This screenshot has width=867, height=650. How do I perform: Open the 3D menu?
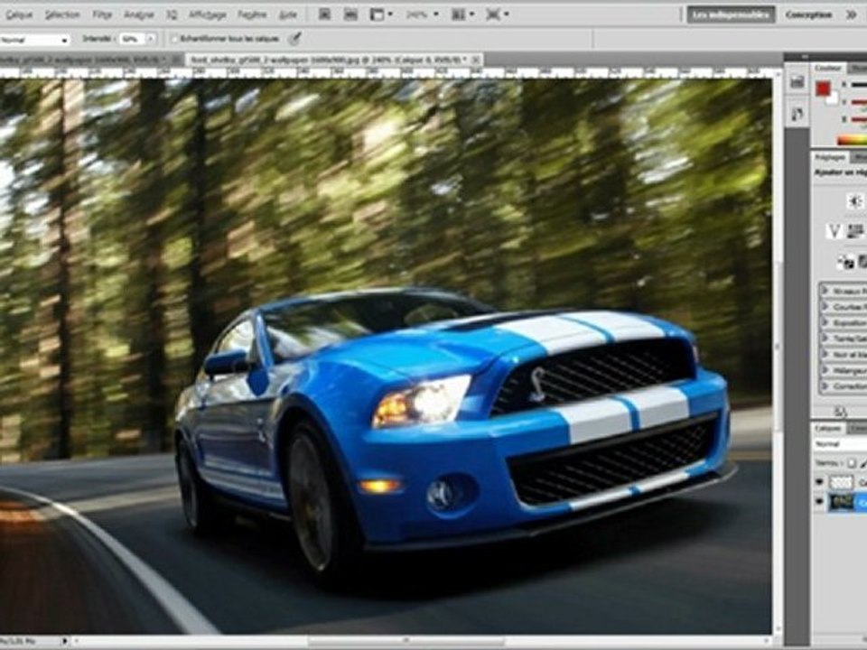click(172, 15)
